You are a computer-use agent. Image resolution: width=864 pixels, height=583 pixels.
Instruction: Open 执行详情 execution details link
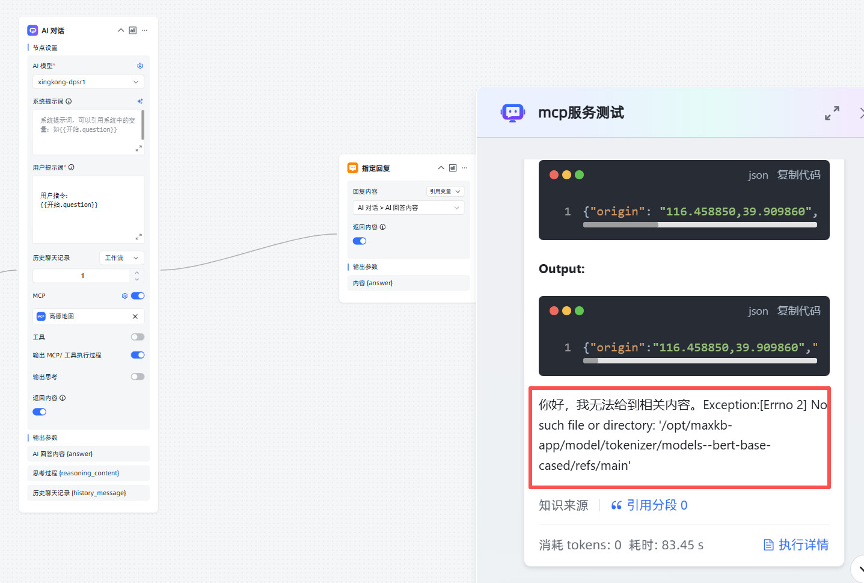[795, 545]
